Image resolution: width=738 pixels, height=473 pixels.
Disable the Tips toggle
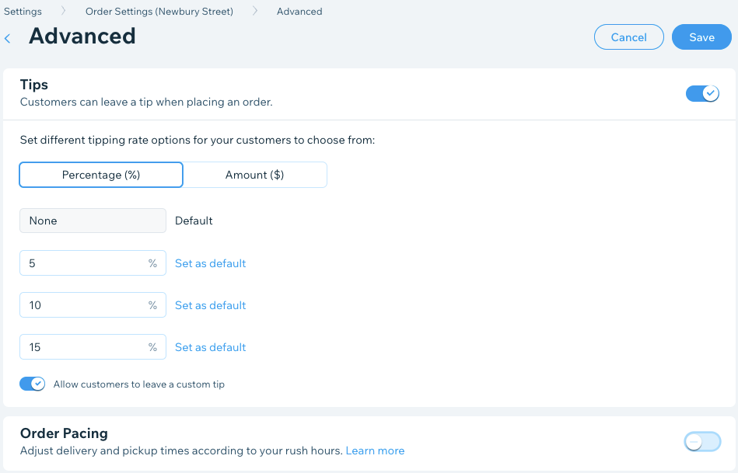[x=702, y=93]
